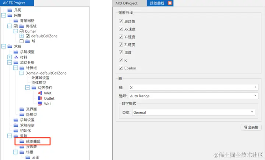Switch to right panel AICFDProject tab
The image size is (265, 160).
pyautogui.click(x=130, y=3)
